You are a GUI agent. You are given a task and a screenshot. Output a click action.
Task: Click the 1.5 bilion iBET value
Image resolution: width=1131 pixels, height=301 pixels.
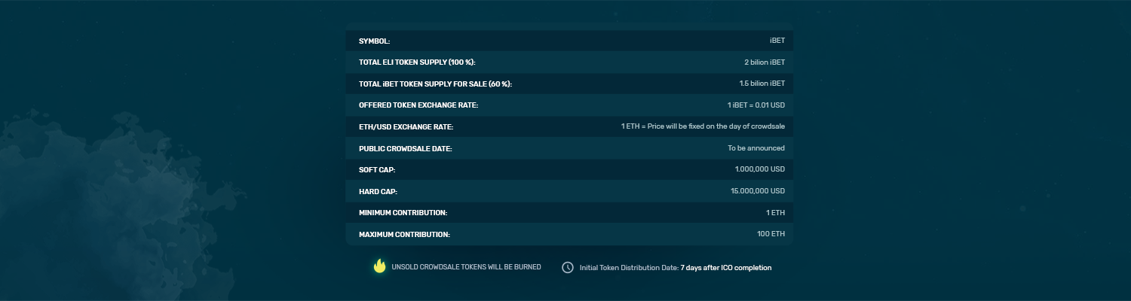coord(762,84)
